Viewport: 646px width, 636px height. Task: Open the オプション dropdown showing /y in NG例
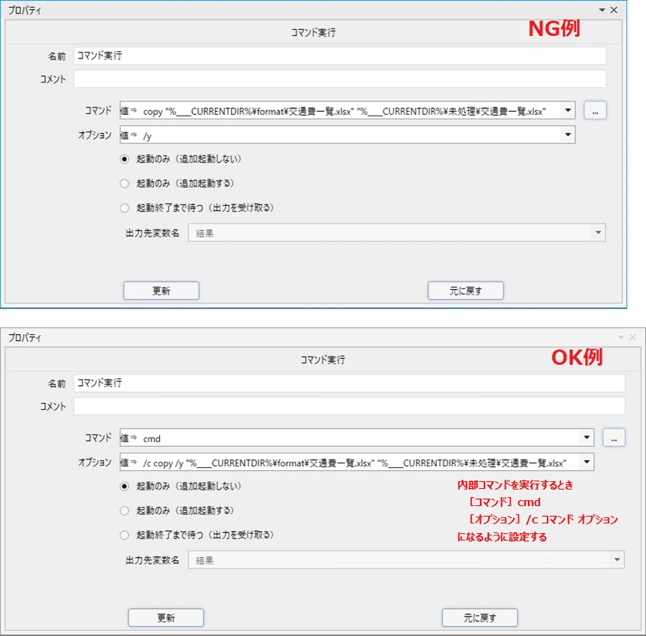[x=569, y=134]
